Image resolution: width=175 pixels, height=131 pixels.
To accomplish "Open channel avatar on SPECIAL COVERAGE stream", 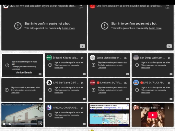I will (x=49, y=108).
